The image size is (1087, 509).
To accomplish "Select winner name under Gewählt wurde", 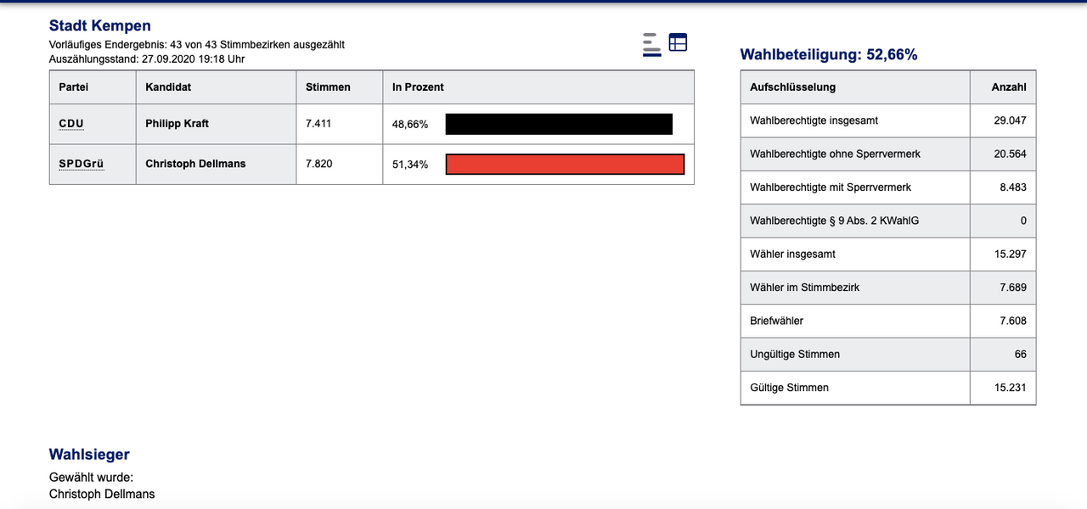I will [102, 494].
